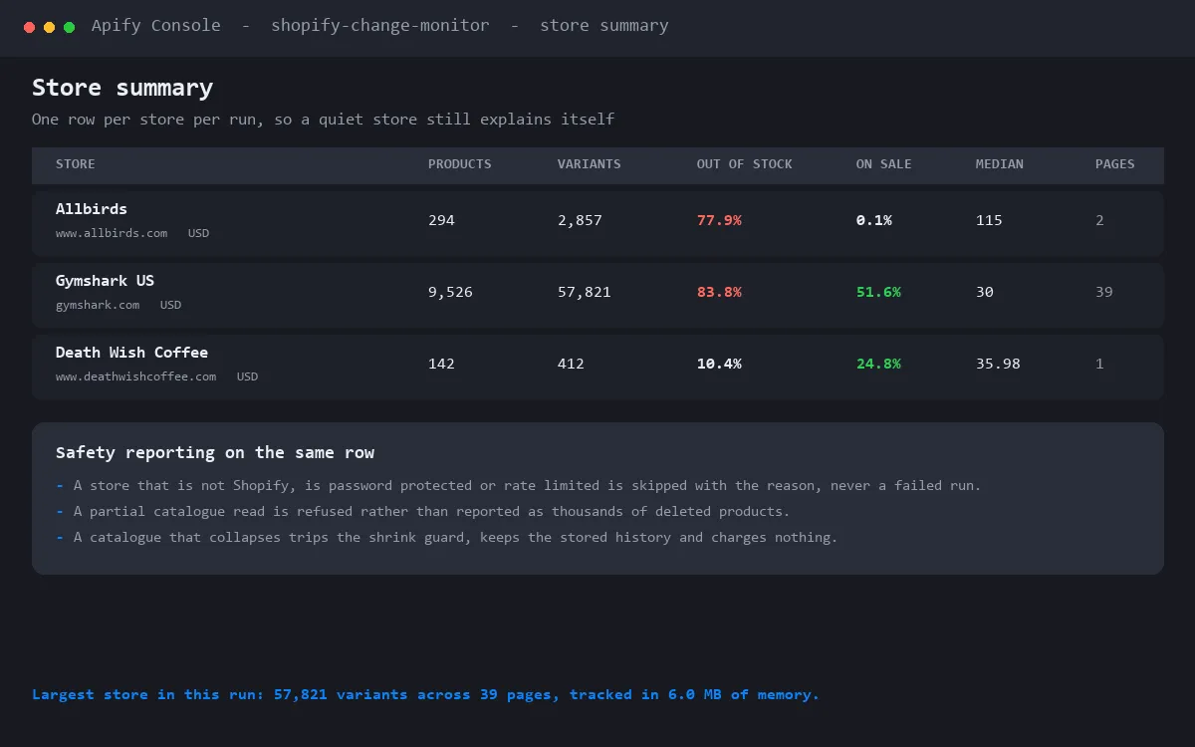Screen dimensions: 1195x747
Task: Click the Gymshark pages value 39
Action: click(1104, 292)
